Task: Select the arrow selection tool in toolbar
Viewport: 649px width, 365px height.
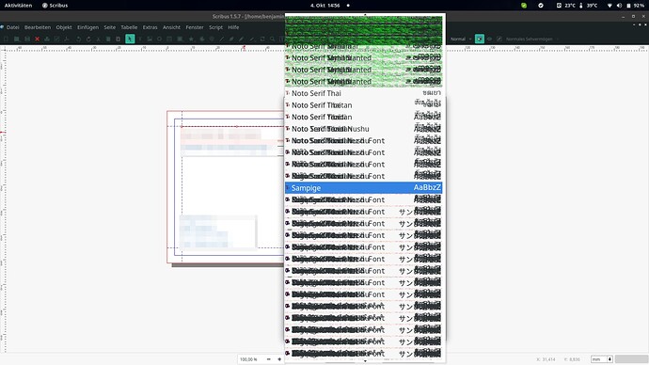Action: click(x=130, y=39)
